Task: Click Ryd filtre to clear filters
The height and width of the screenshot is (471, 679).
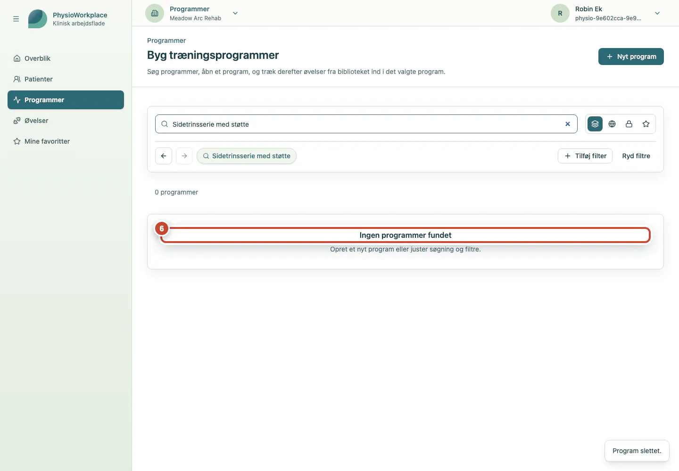Action: click(x=636, y=156)
